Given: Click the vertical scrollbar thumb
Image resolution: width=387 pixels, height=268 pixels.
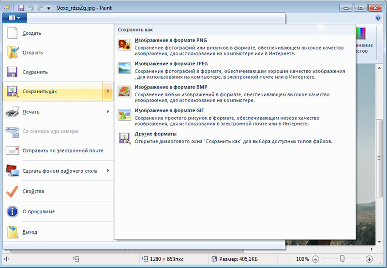Looking at the screenshot, I should click(x=379, y=158).
